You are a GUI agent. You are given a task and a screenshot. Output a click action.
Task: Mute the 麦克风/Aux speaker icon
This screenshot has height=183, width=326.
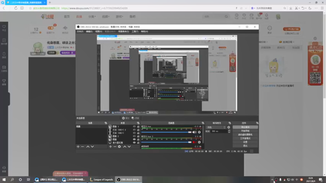pos(194,132)
